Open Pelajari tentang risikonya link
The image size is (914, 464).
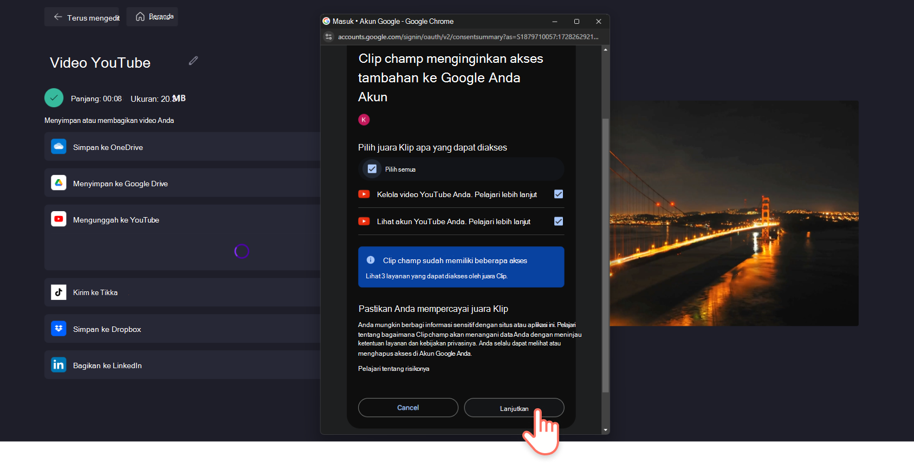pyautogui.click(x=394, y=369)
